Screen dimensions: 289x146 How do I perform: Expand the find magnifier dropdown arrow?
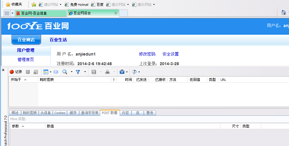click(72, 72)
